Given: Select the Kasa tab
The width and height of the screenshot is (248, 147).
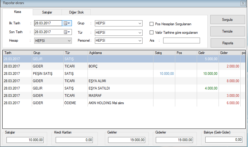Looking at the screenshot, I should point(18,12).
